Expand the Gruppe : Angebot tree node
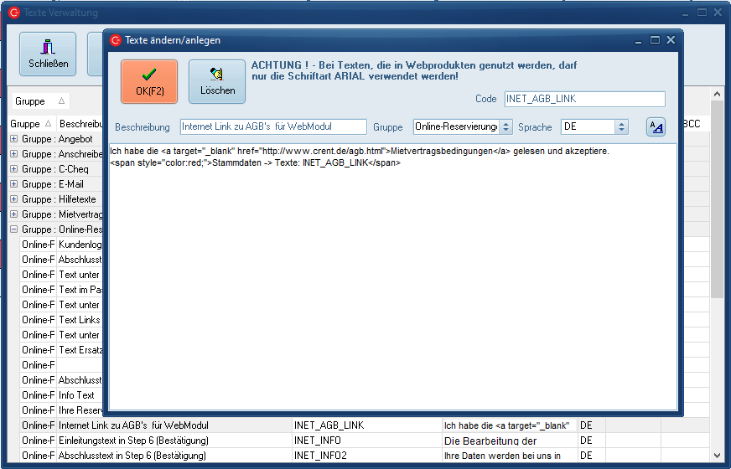This screenshot has height=469, width=731. click(13, 139)
